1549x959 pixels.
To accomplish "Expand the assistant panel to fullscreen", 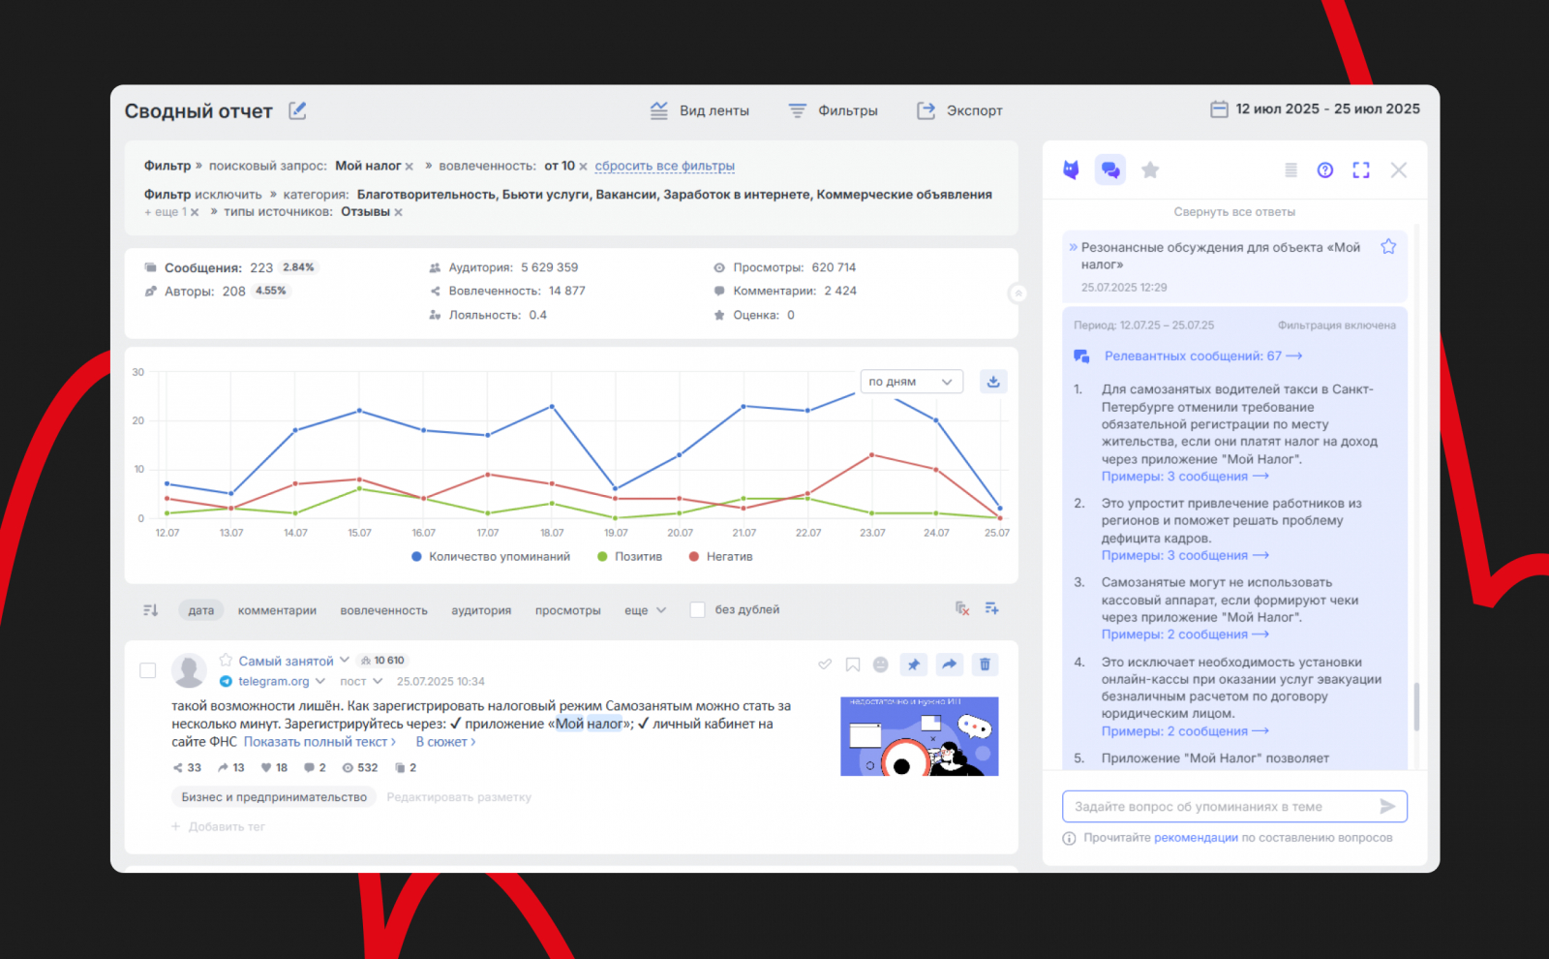I will (x=1361, y=170).
